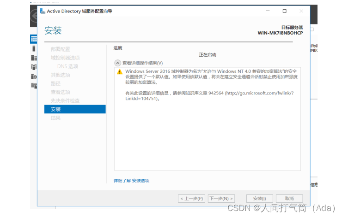342x217 pixels.
Task: Select the 路径 step
Action: (55, 83)
